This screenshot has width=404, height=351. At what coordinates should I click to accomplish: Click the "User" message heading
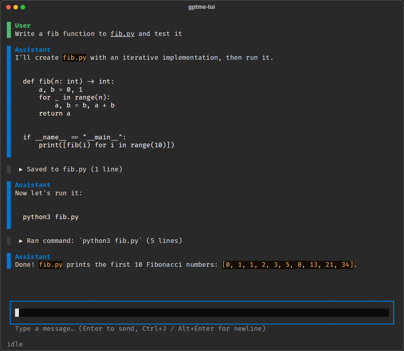coord(23,25)
